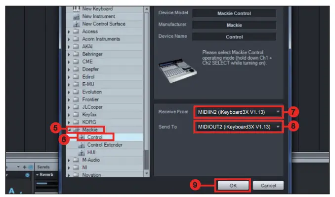Expand the Behringer folder
Screen dimensions: 335x197
point(69,55)
